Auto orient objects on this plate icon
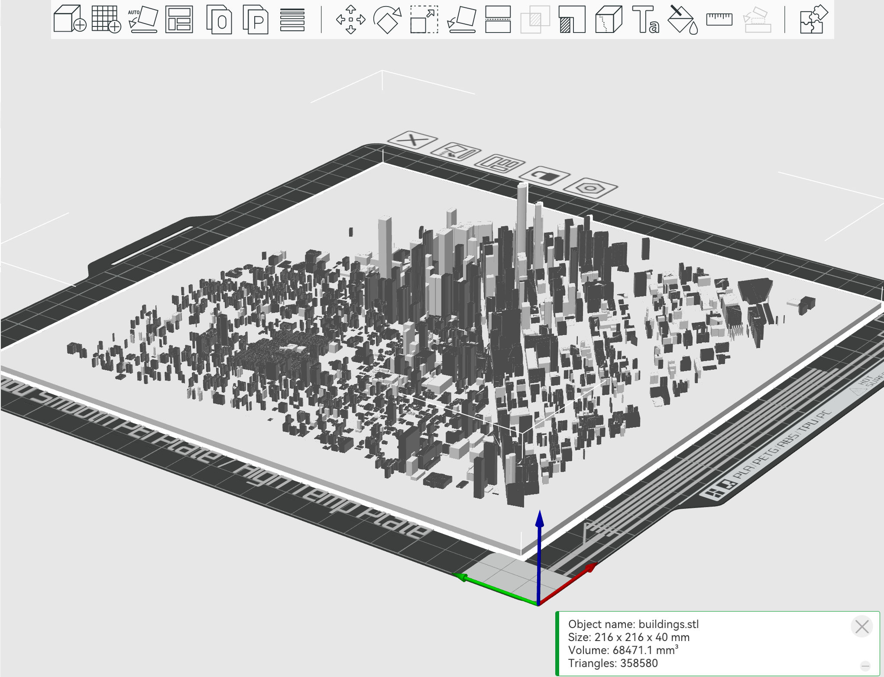Viewport: 884px width, 677px height. (x=456, y=152)
